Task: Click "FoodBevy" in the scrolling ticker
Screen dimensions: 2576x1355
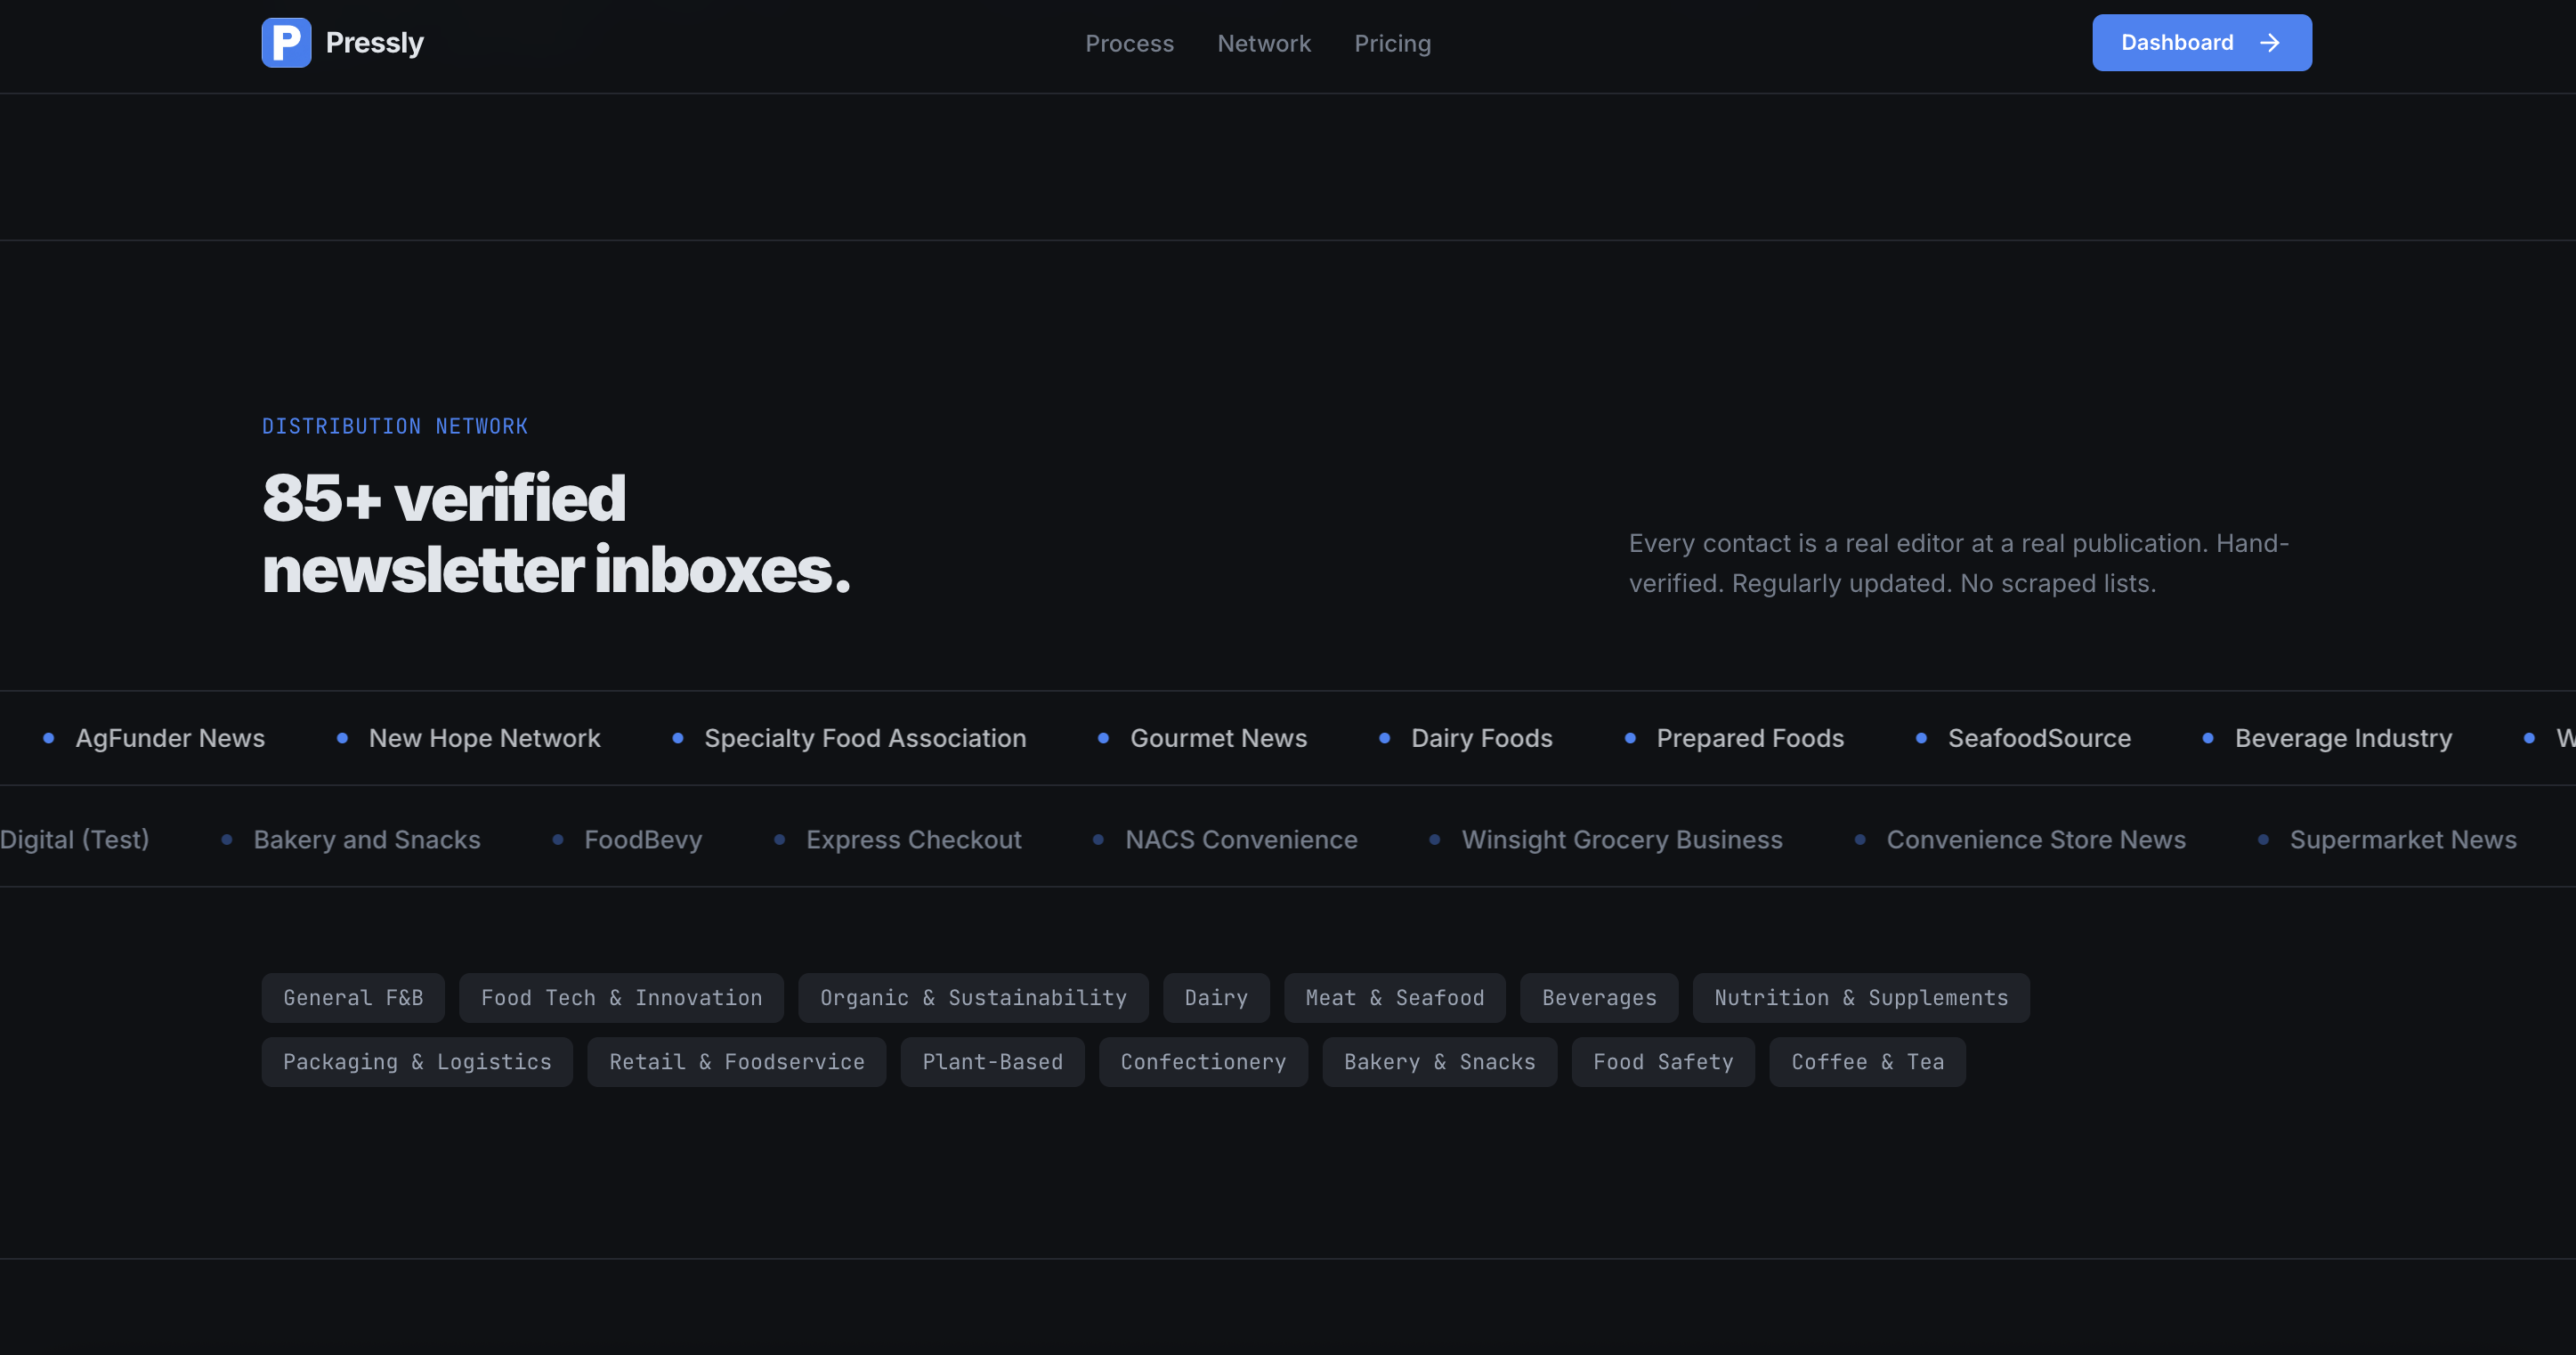Action: (643, 840)
